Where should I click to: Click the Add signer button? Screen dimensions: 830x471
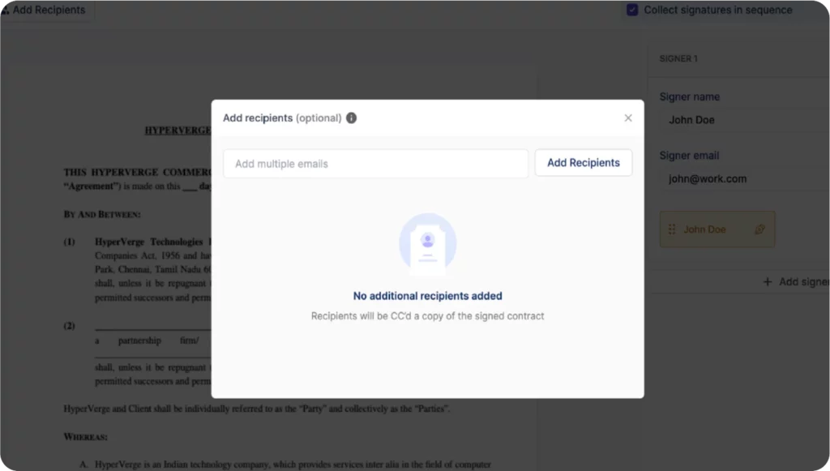tap(796, 282)
